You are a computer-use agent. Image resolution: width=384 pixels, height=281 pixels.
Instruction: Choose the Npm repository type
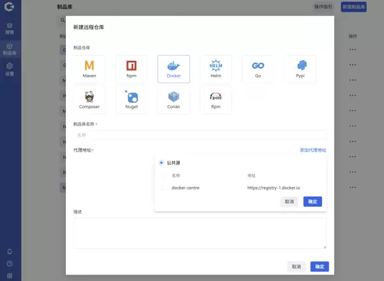coord(131,68)
